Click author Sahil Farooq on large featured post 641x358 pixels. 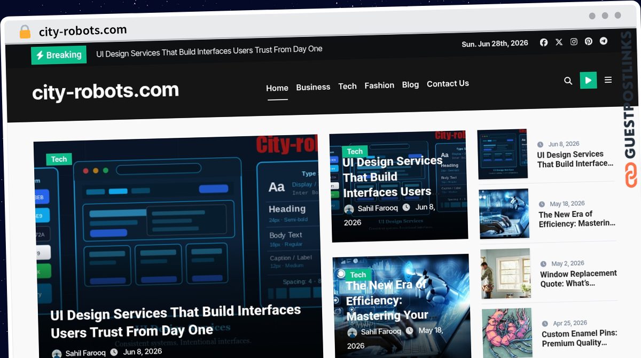tap(85, 353)
